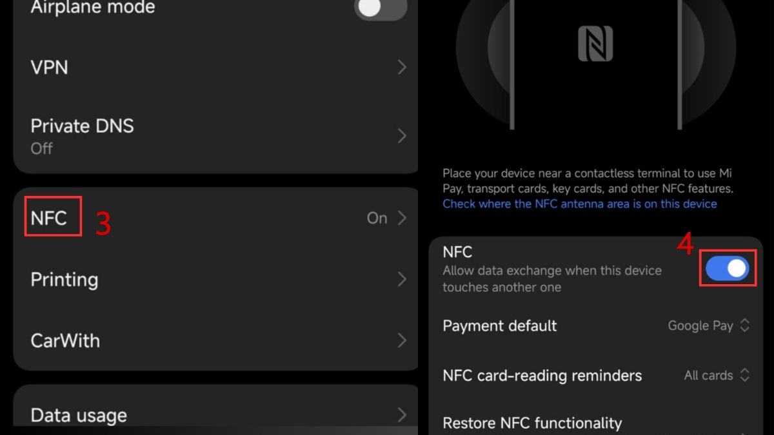Screen dimensions: 774x435
Task: Select Restore NFC functionality
Action: click(532, 422)
